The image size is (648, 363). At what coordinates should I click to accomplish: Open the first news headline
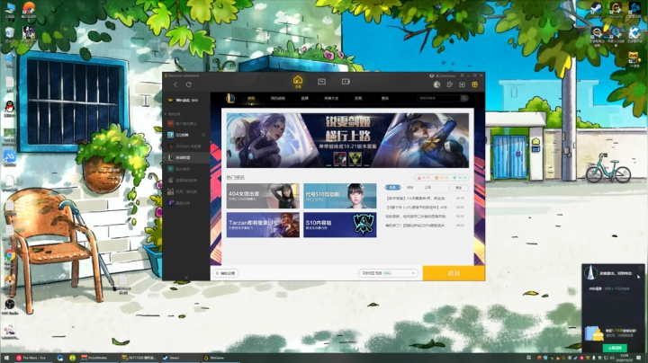click(417, 198)
